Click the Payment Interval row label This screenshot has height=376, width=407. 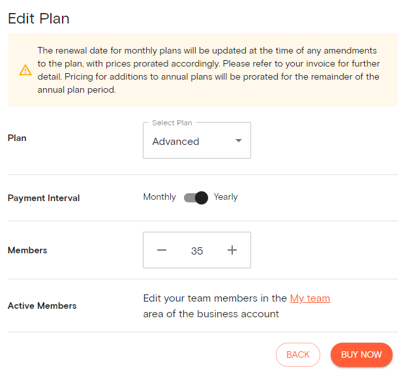pos(44,198)
